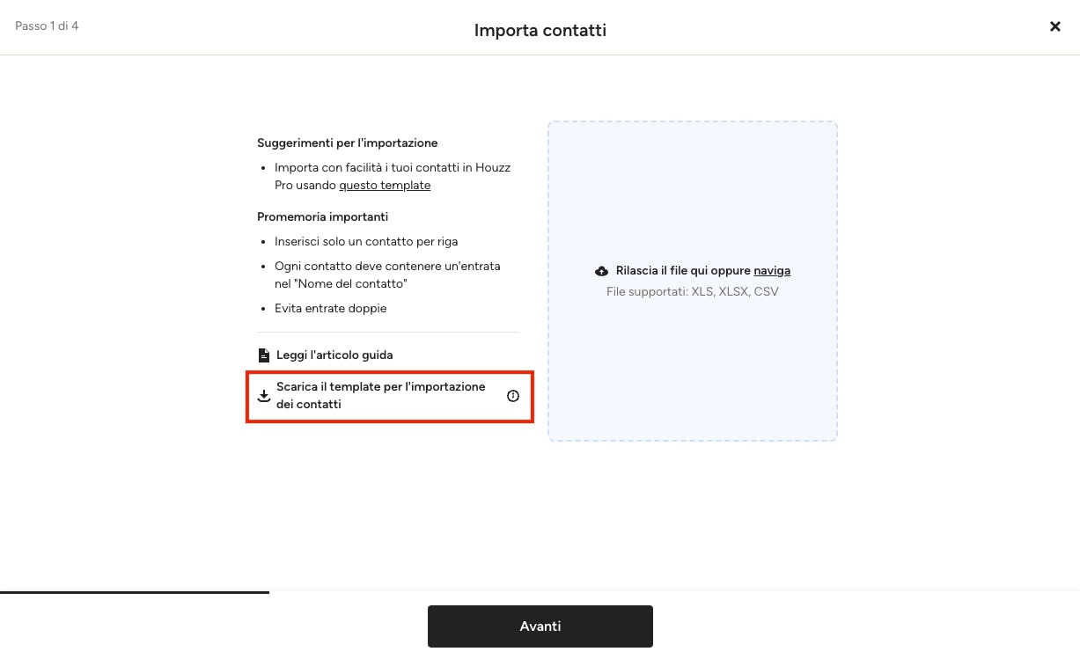This screenshot has width=1080, height=659.
Task: Click "Inserisci solo un contatto per riga" reminder
Action: pos(366,241)
